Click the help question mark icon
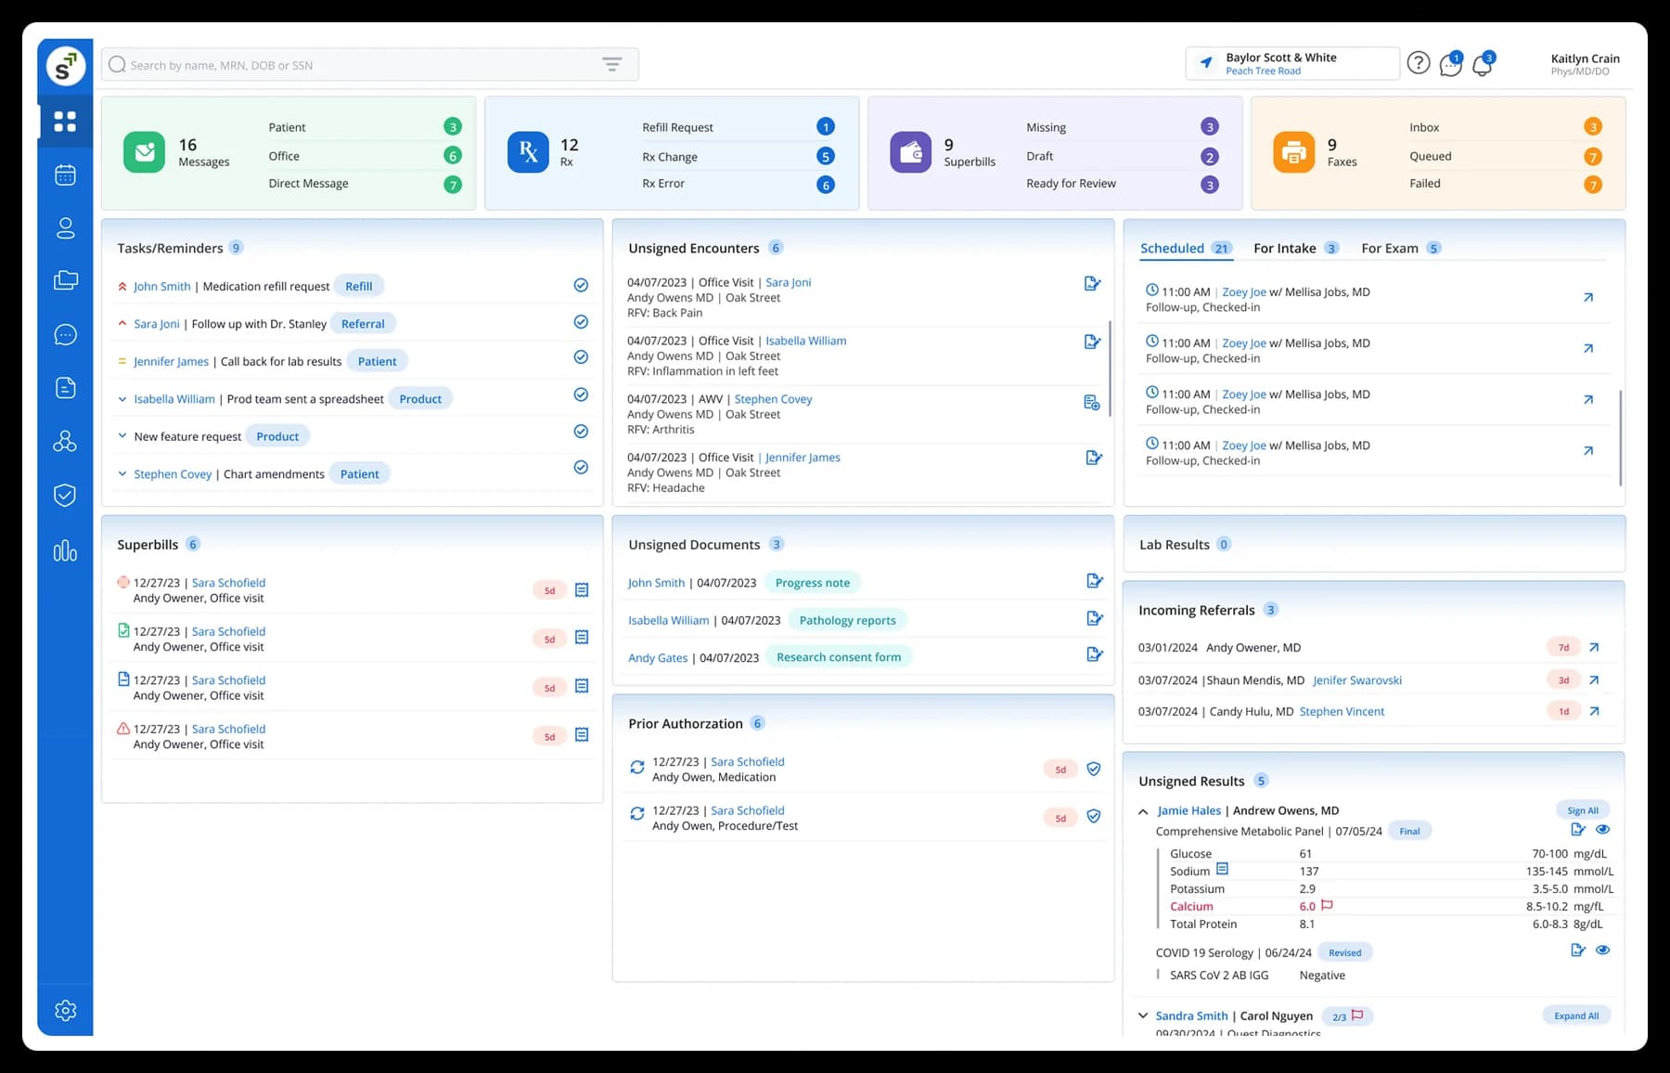The width and height of the screenshot is (1670, 1073). [1418, 62]
